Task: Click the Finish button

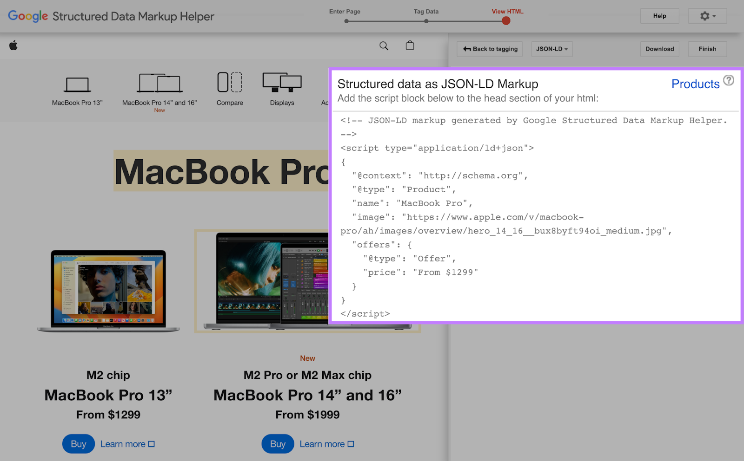Action: point(707,49)
